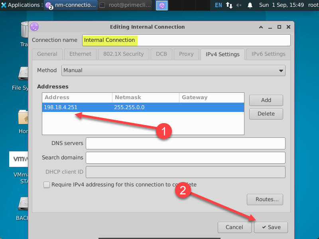
Task: Click the muted volume tray icon
Action: 239,5
